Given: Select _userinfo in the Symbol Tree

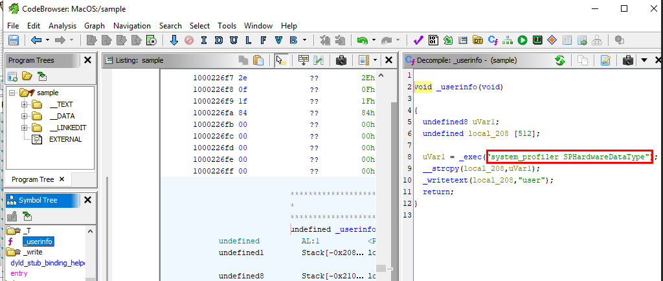Looking at the screenshot, I should coord(38,242).
